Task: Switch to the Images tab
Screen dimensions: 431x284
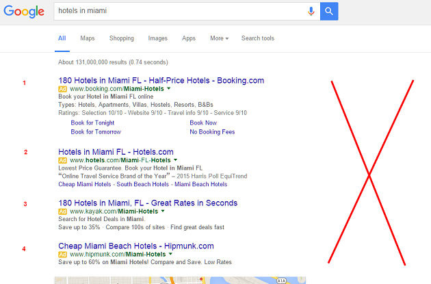Action: 158,38
